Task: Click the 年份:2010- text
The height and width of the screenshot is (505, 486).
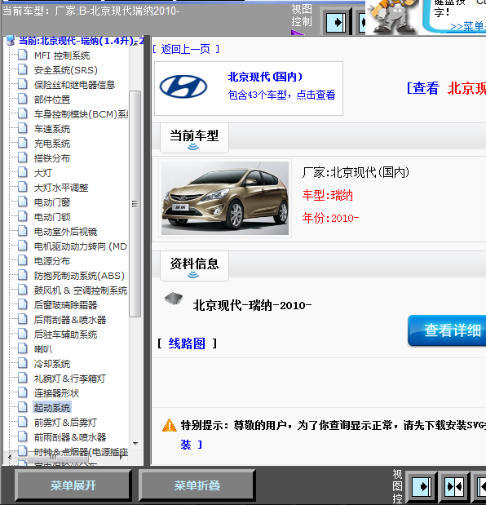Action: [330, 218]
